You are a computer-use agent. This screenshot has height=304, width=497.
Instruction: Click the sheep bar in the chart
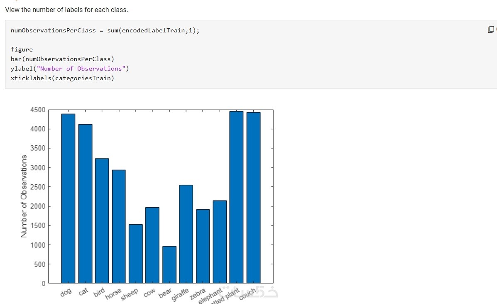coord(136,254)
